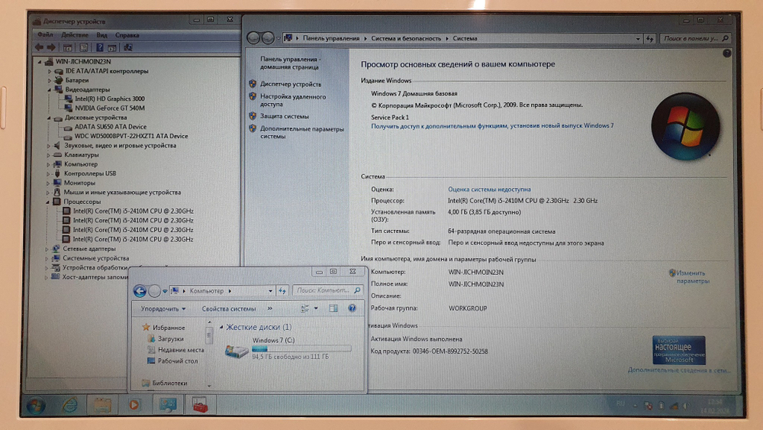Select NVIDIA GeForce GT 540M device
The image size is (763, 430).
[x=109, y=108]
